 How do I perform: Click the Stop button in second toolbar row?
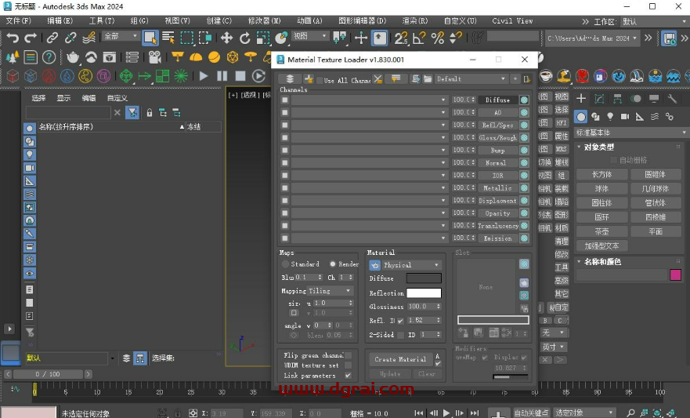pyautogui.click(x=240, y=76)
